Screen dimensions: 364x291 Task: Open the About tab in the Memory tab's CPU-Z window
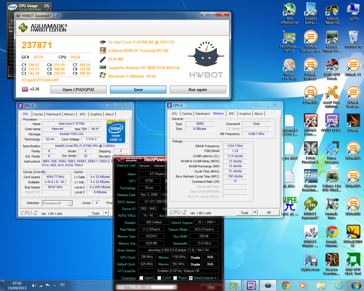258,114
